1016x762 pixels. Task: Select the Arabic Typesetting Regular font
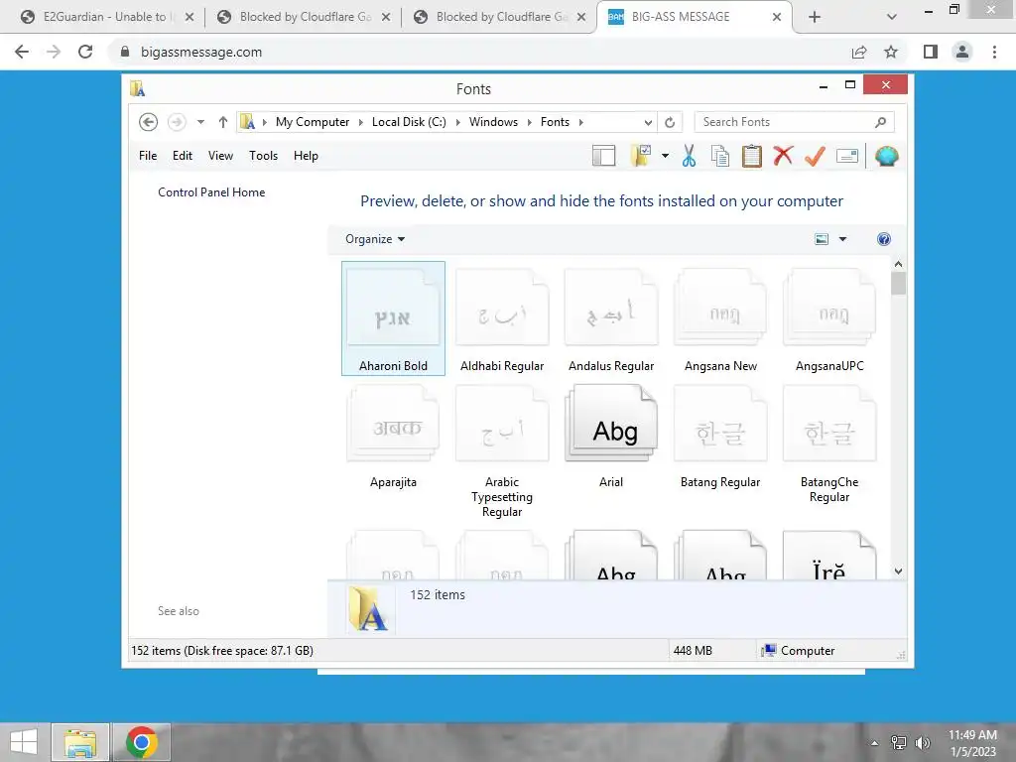502,450
